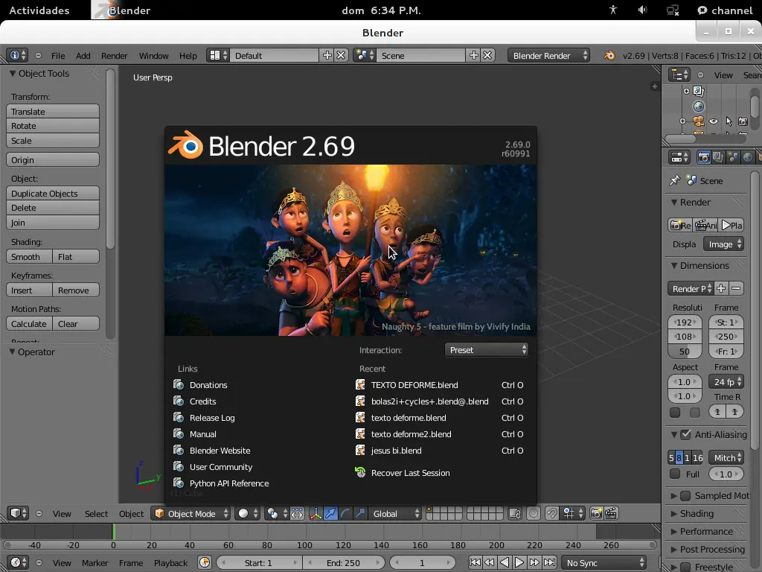Select the scale manipulator icon
The height and width of the screenshot is (572, 762).
[360, 514]
